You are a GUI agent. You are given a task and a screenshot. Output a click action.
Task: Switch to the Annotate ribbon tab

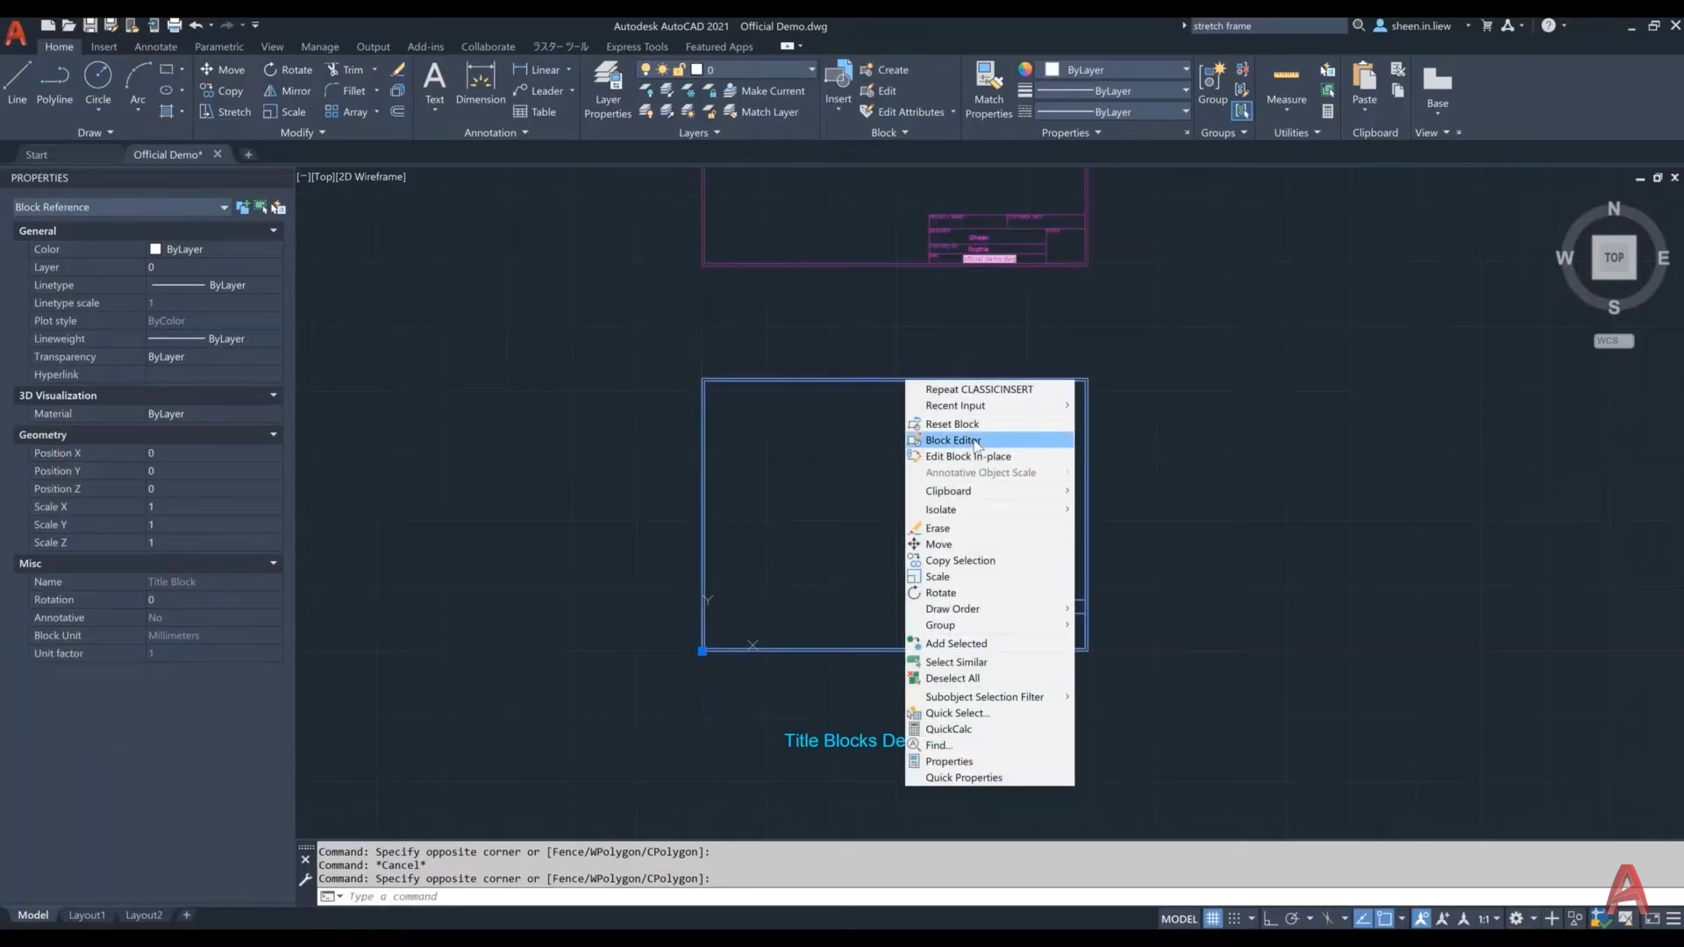pyautogui.click(x=155, y=46)
